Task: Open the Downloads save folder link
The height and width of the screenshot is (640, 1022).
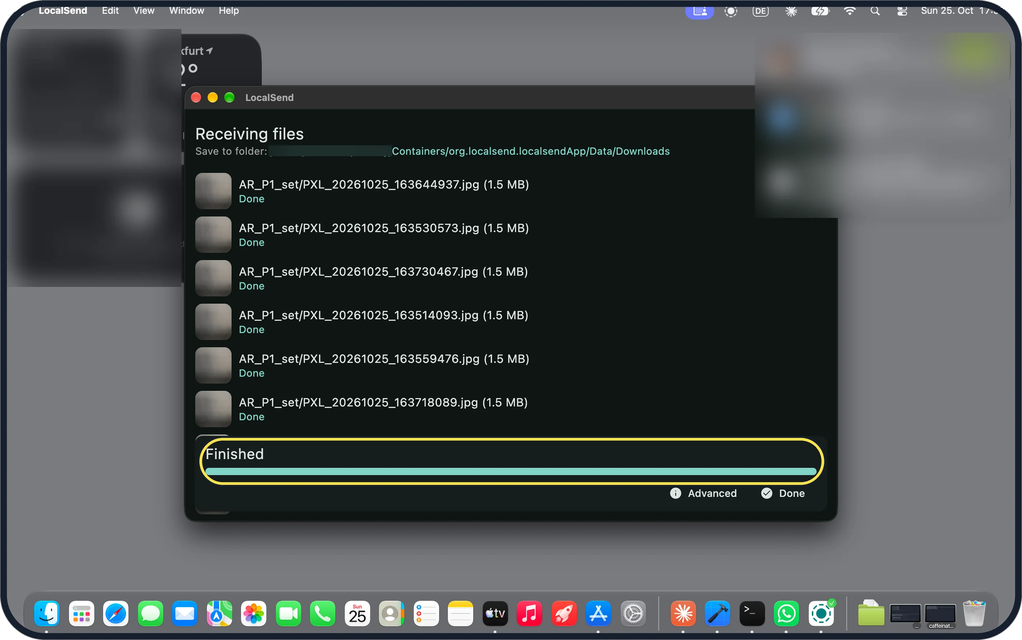Action: [469, 151]
